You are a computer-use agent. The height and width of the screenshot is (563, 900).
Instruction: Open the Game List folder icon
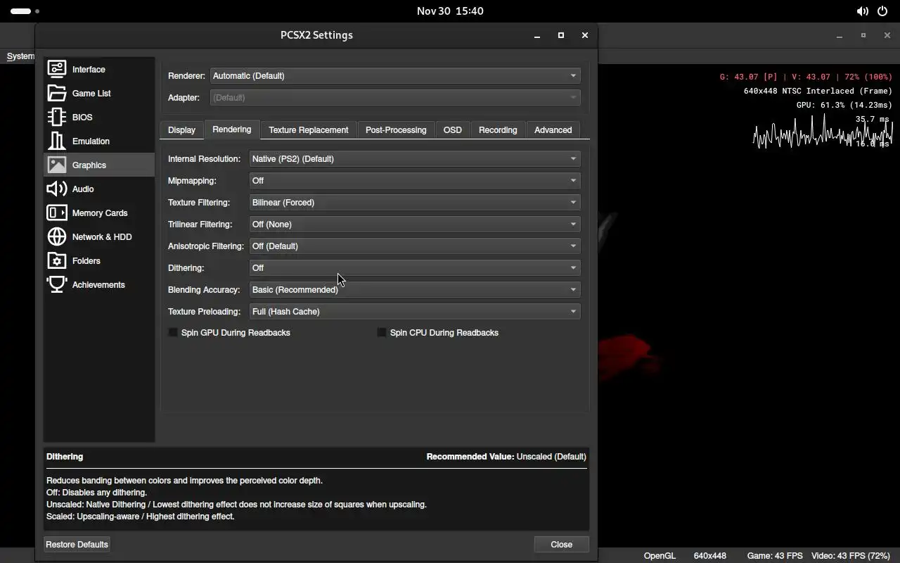[57, 93]
